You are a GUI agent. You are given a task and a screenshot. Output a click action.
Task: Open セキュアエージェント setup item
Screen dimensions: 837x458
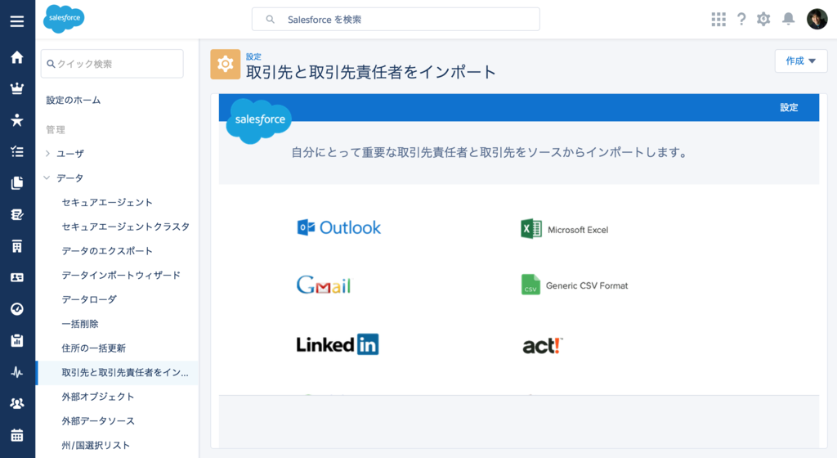click(x=107, y=202)
